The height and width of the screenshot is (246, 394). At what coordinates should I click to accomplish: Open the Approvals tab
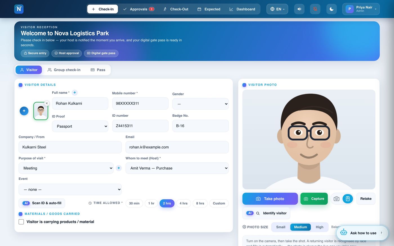coord(138,9)
